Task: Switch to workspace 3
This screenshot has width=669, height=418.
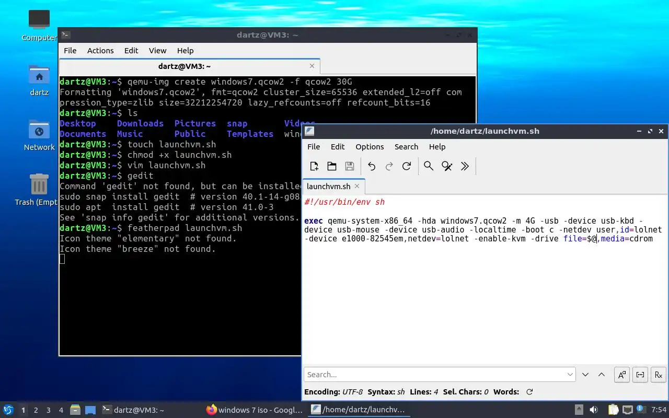Action: (49, 410)
